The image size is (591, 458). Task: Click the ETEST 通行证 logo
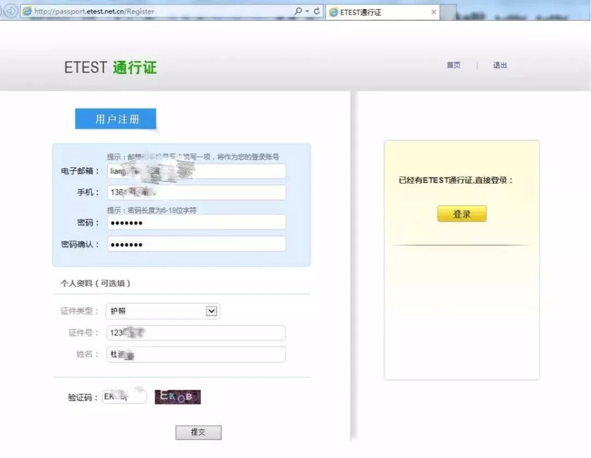click(x=110, y=67)
